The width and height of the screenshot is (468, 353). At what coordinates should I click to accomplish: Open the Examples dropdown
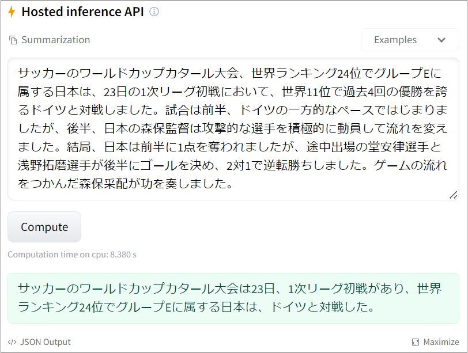pos(410,40)
